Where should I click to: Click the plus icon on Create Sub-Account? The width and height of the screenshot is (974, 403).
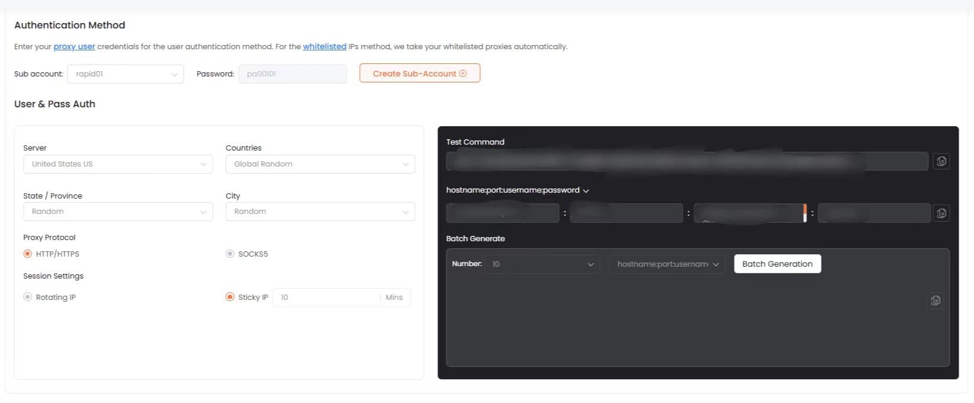tap(463, 73)
